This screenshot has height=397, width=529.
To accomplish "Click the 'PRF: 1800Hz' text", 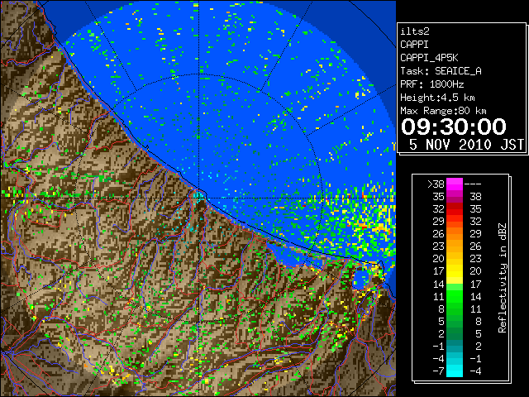I will [431, 84].
